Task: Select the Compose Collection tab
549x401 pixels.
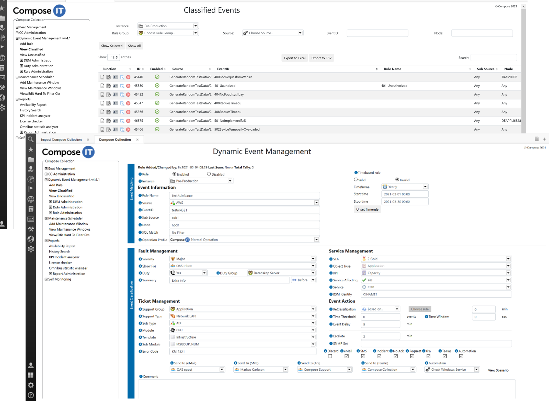Action: click(x=115, y=140)
